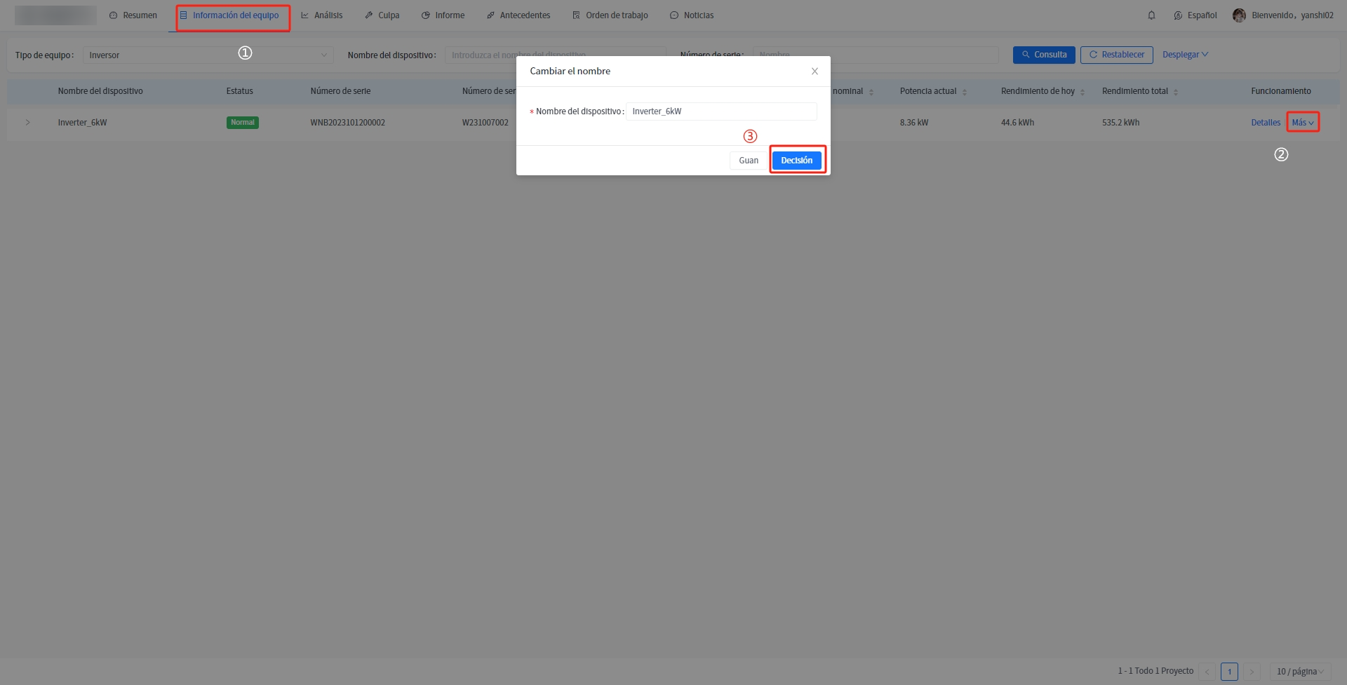1347x685 pixels.
Task: Open the Culpa tab
Action: [x=382, y=15]
